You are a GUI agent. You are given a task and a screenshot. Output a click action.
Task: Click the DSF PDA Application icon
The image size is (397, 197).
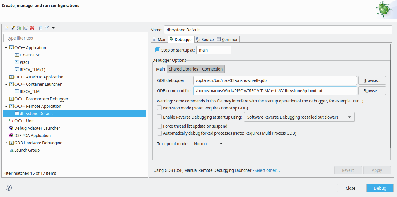(x=11, y=136)
